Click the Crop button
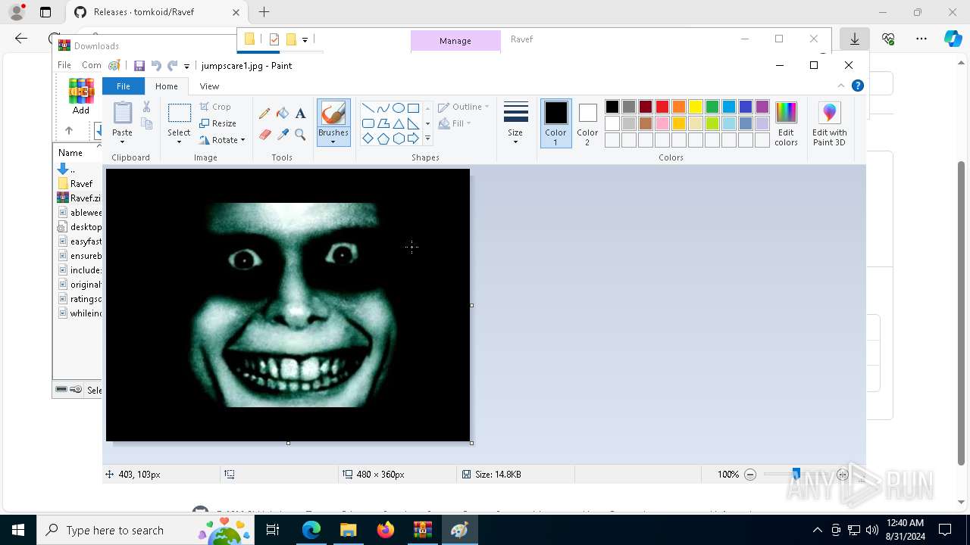The width and height of the screenshot is (970, 545). 215,107
